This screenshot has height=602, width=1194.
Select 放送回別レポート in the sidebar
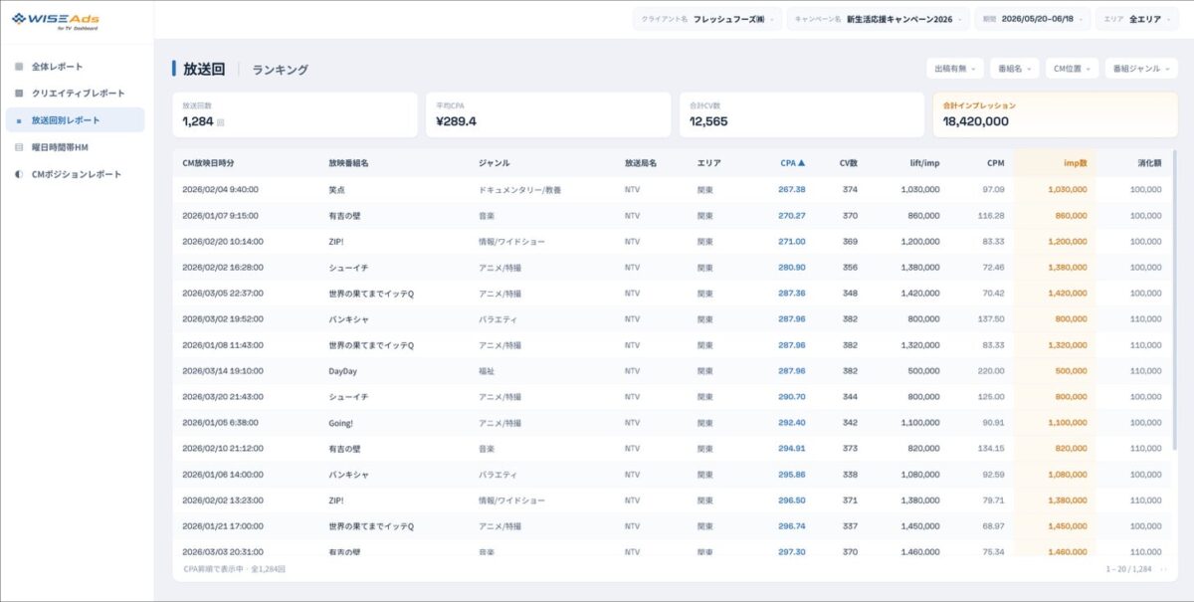pos(75,120)
